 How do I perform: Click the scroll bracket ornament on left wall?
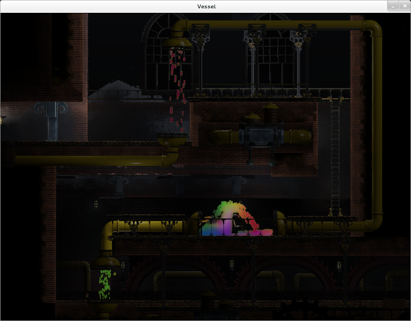pos(51,109)
